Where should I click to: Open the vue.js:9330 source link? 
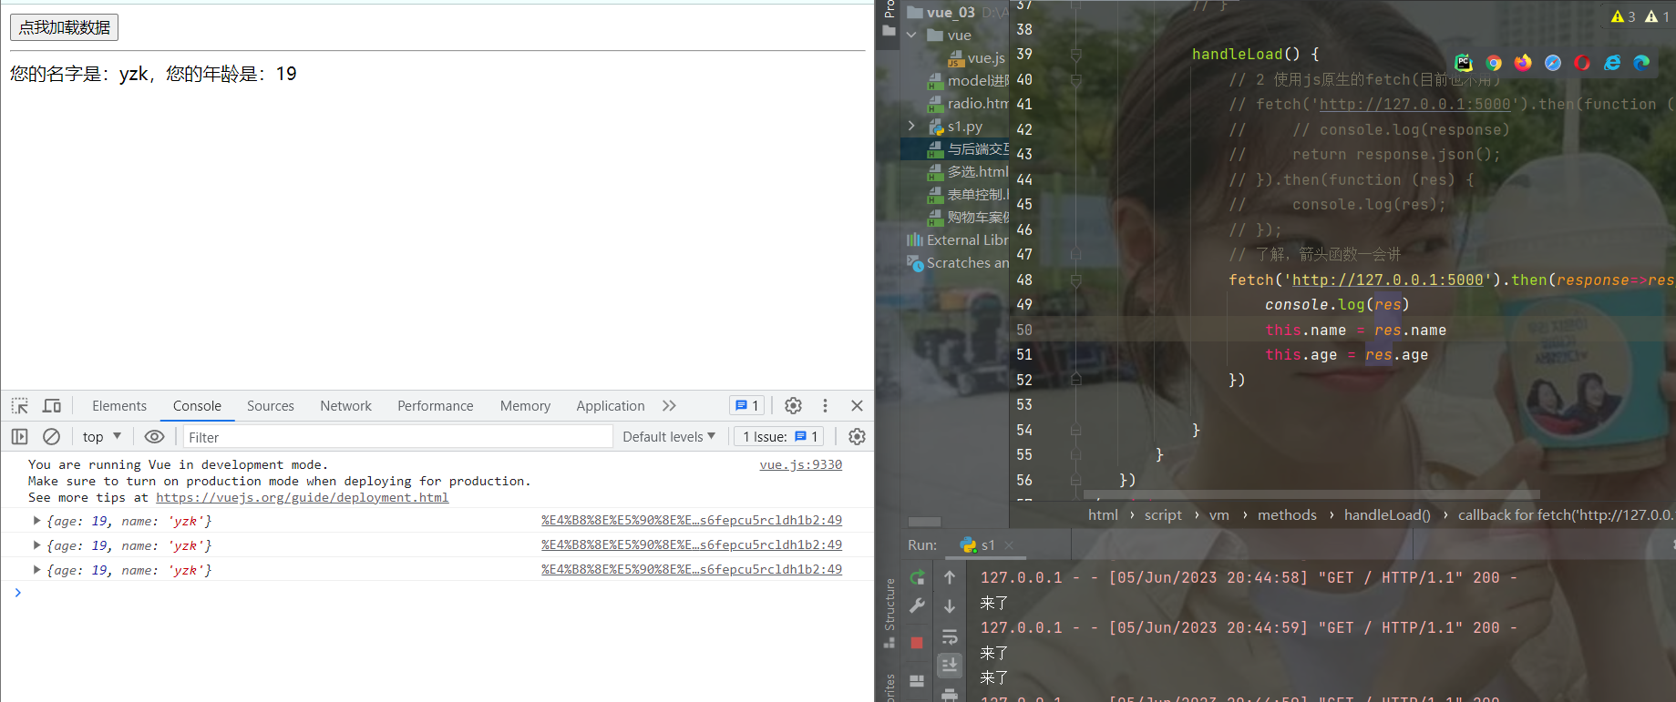click(x=801, y=464)
